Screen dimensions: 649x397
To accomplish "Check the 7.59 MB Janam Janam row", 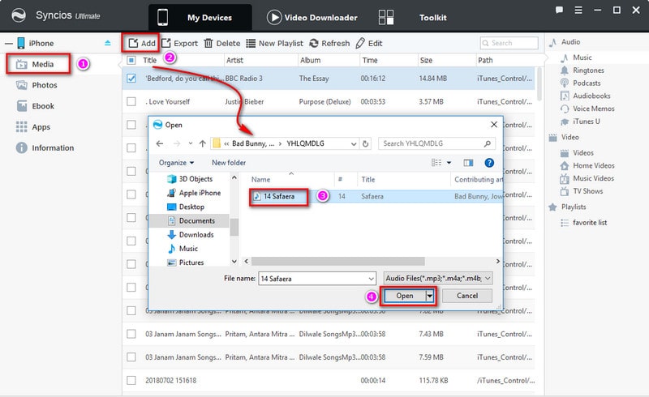I will click(x=131, y=356).
